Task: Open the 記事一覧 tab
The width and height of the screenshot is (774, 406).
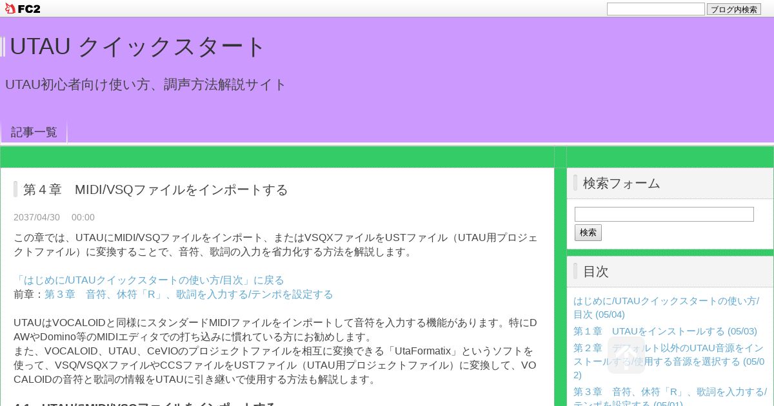Action: pyautogui.click(x=34, y=132)
